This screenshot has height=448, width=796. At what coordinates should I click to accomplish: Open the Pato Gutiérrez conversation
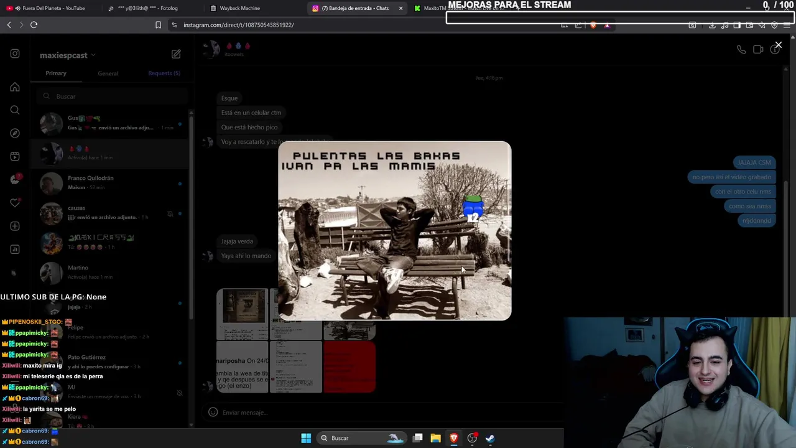110,362
